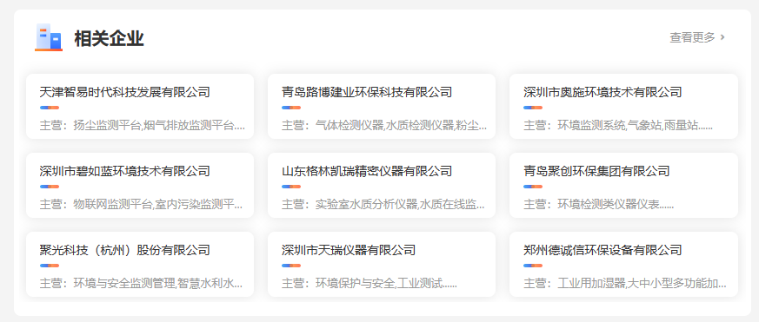Click 主营 text about 工业用加湿器
Image resolution: width=759 pixels, height=322 pixels.
point(625,283)
